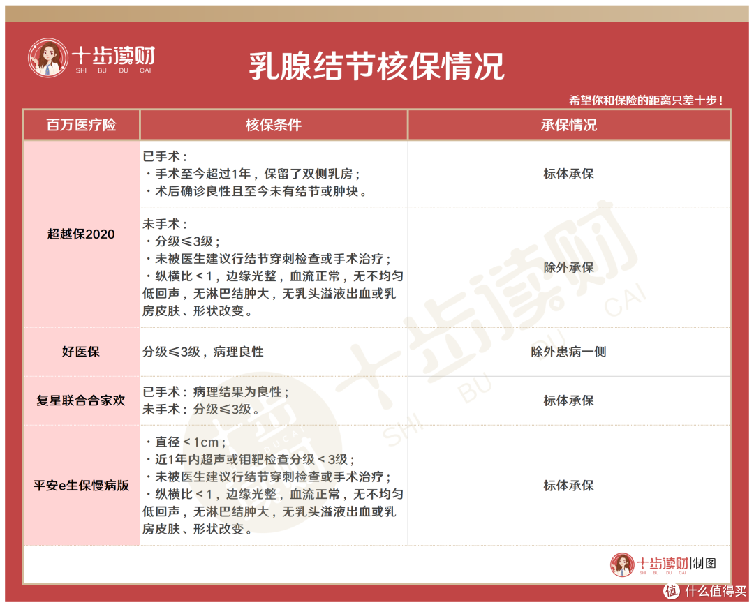Click the 制图 credit label
Screen dimensions: 754x607
click(x=705, y=563)
